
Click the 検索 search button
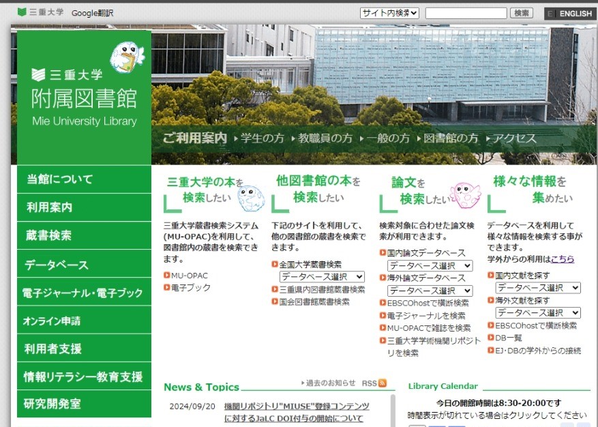click(x=522, y=13)
